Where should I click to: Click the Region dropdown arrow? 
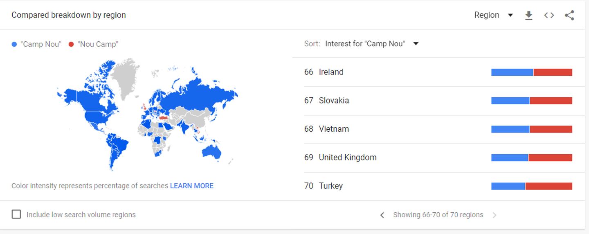point(510,16)
